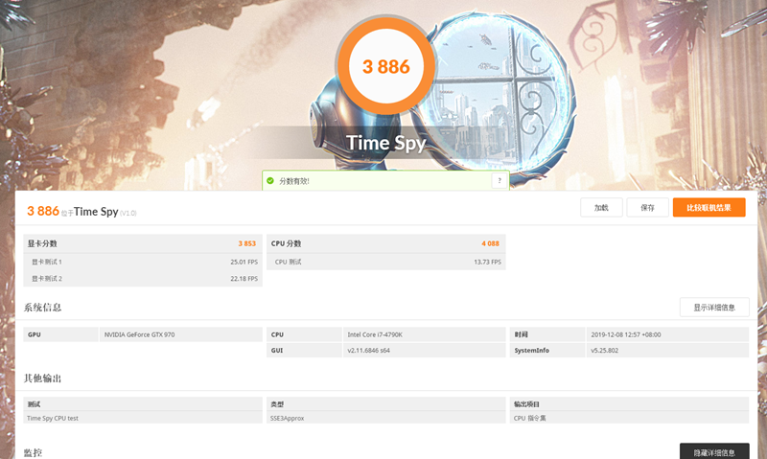Image resolution: width=767 pixels, height=459 pixels.
Task: Click the 保存 (Save) button
Action: pos(648,208)
